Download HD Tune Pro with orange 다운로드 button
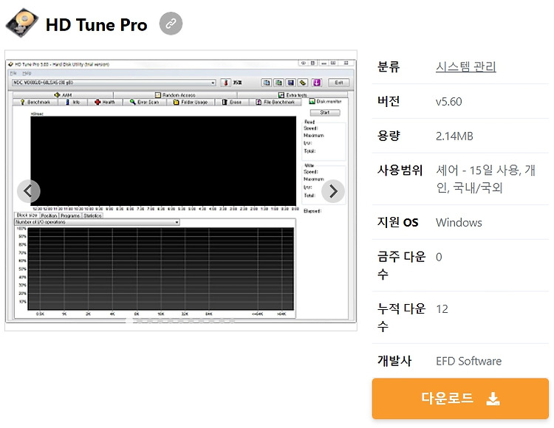This screenshot has width=554, height=428. tap(460, 398)
